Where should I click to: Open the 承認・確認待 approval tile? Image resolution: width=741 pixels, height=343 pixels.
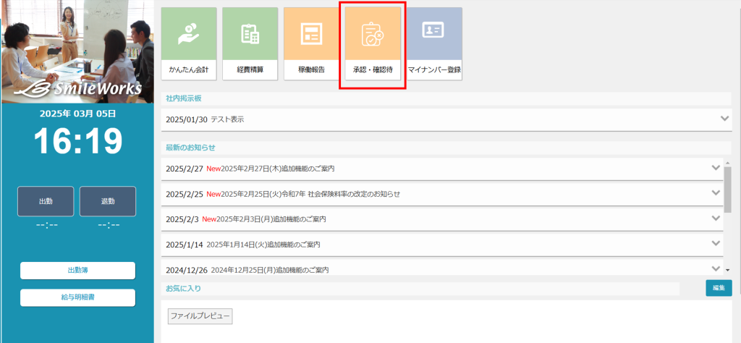coord(373,43)
